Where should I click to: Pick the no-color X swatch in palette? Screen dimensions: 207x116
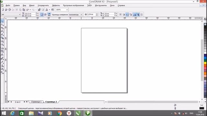205,24
